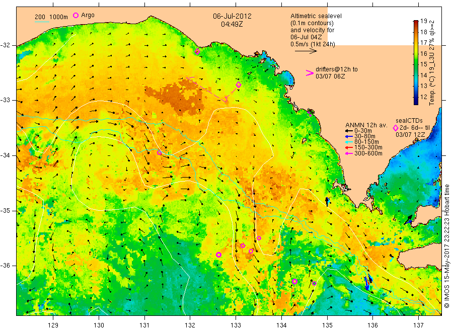
Task: Click the magenta 300-600m ANMN legend arrow
Action: coord(349,153)
